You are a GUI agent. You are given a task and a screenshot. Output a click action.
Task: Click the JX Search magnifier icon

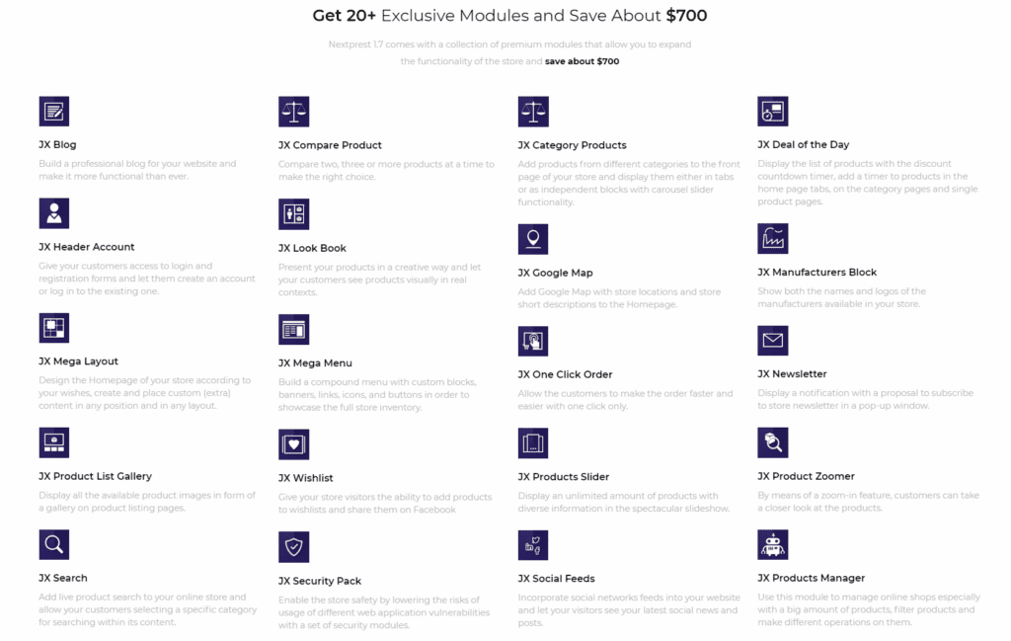pos(54,545)
